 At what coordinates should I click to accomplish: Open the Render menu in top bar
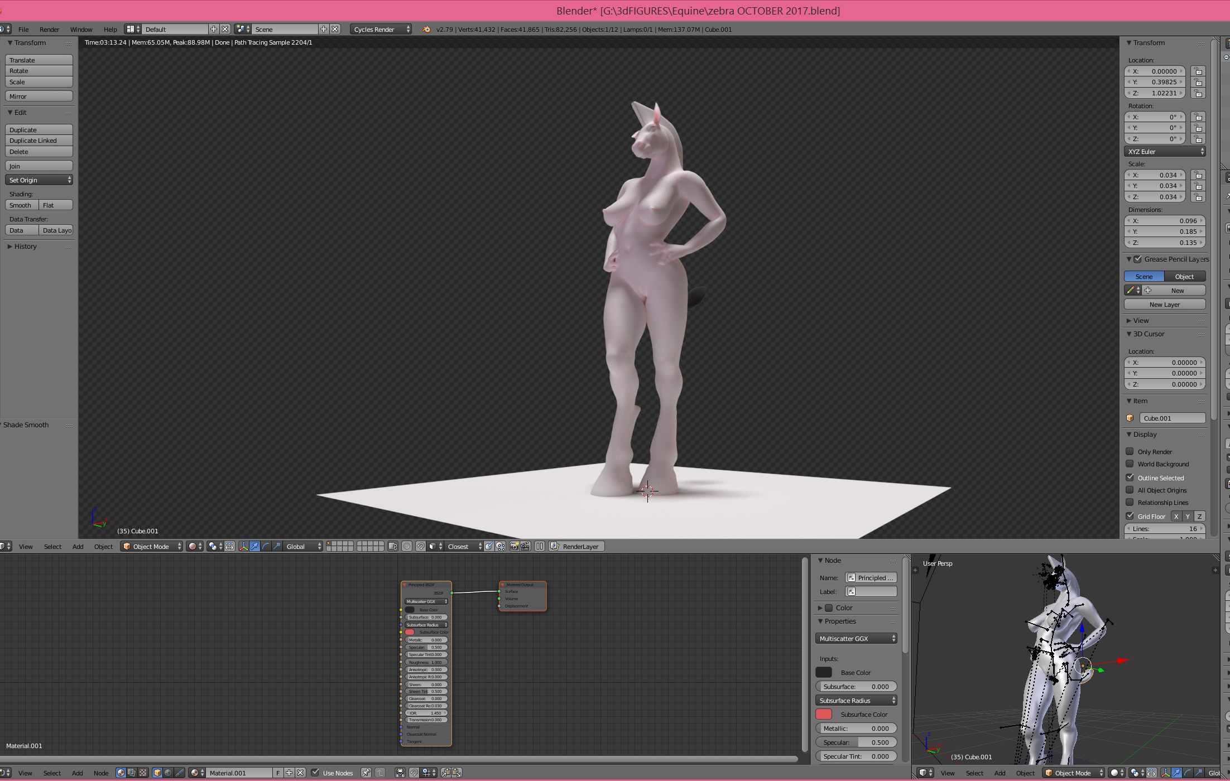click(x=49, y=30)
